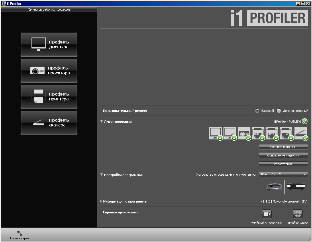Minimize the i1Profiler window
This screenshot has height=242, width=312.
click(298, 3)
